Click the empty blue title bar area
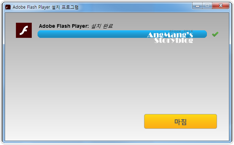 (x=134, y=7)
